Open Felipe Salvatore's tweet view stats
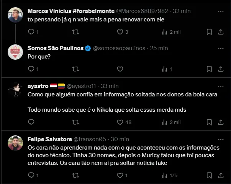Image resolution: width=231 pixels, height=184 pixels. 165,175
